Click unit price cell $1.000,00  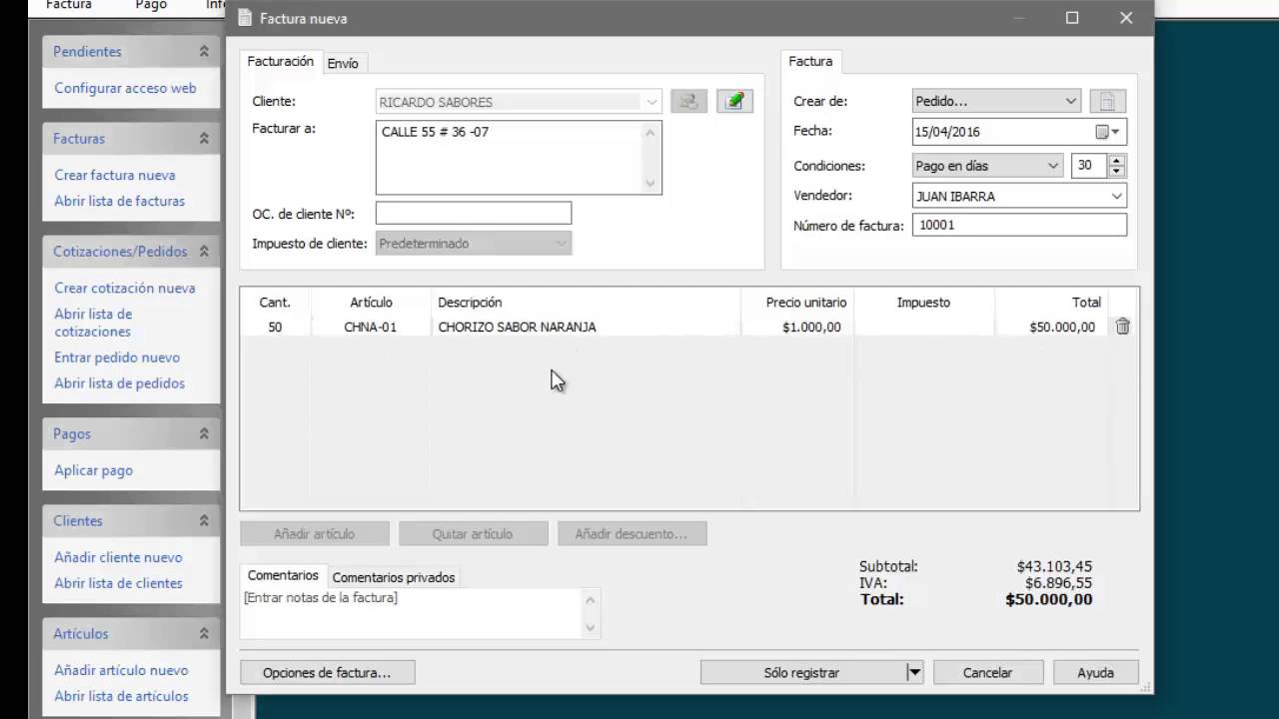[x=797, y=327]
